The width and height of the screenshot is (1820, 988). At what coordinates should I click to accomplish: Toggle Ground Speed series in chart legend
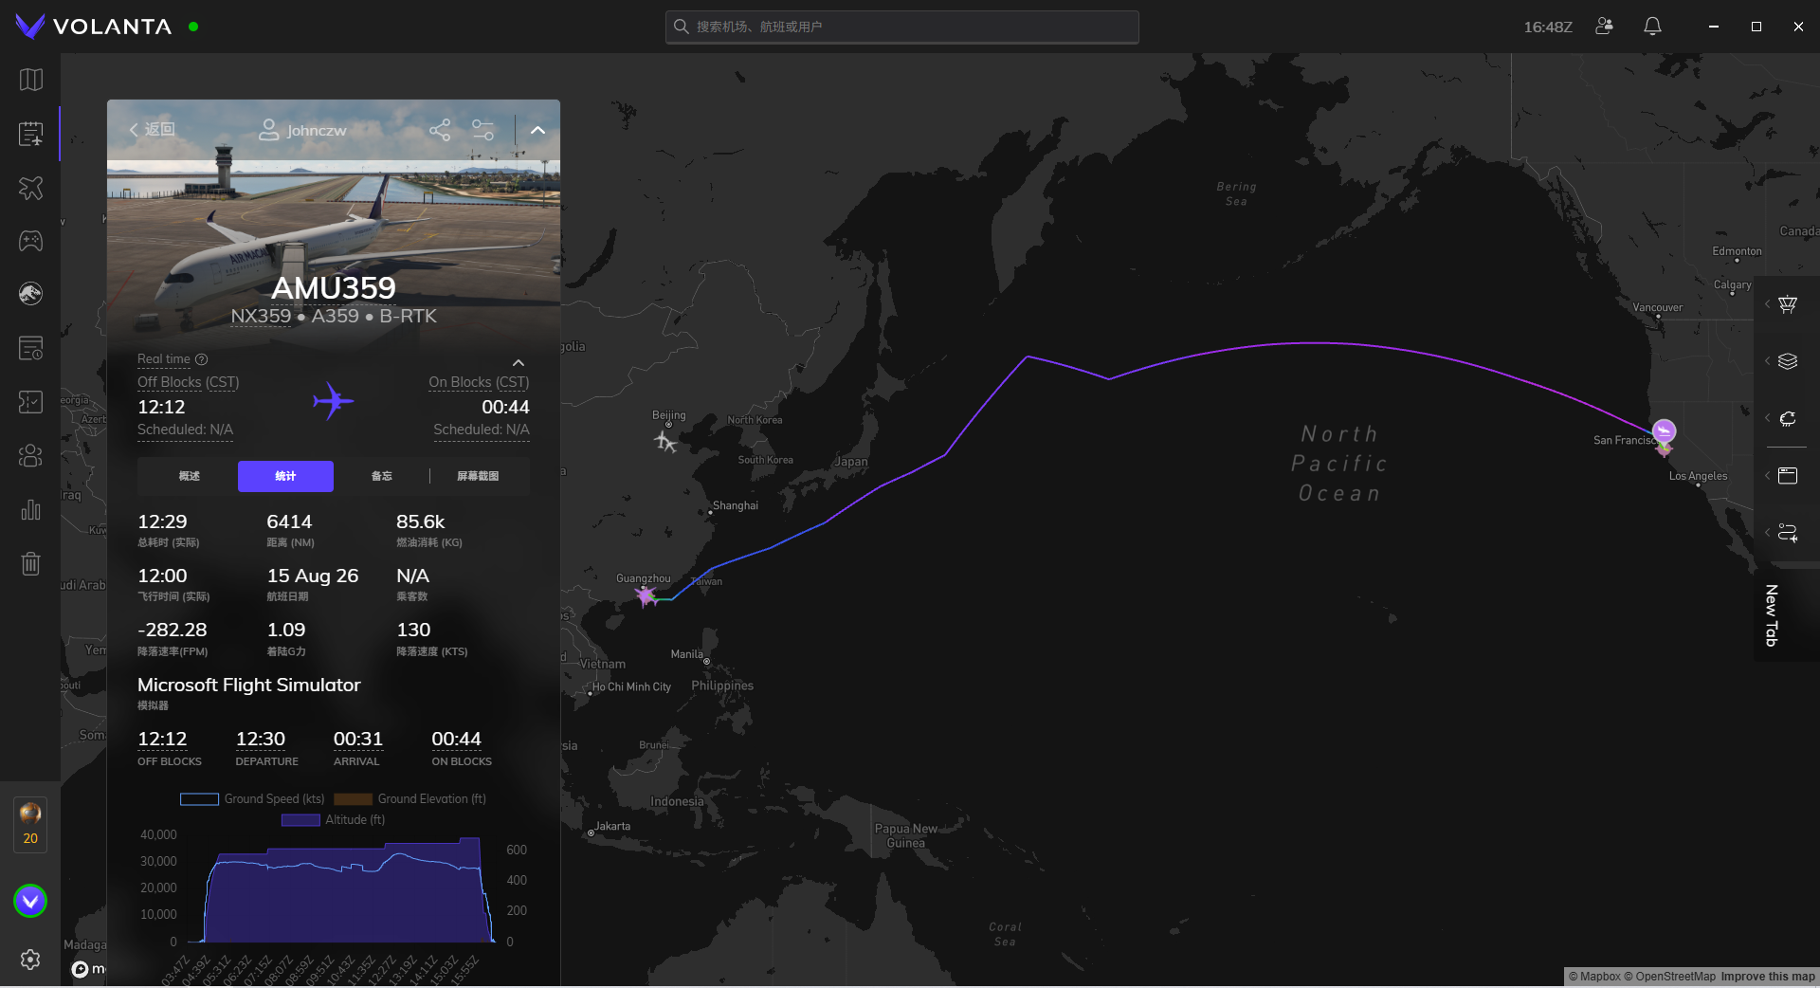252,799
